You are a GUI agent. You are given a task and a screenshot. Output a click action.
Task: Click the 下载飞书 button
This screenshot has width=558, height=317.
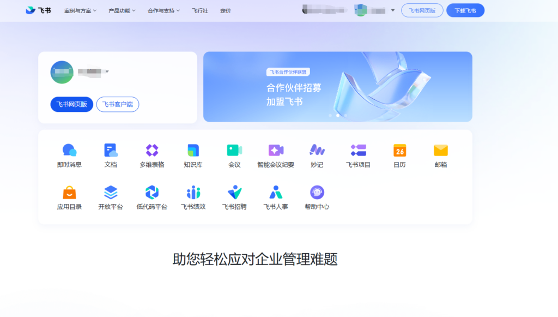(465, 10)
